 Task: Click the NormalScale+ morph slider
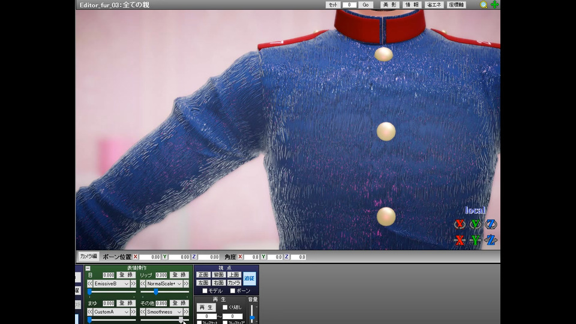click(164, 292)
